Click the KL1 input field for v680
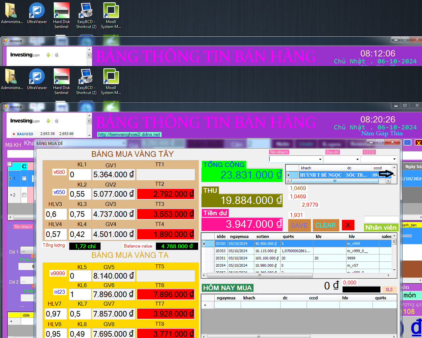 pyautogui.click(x=80, y=175)
